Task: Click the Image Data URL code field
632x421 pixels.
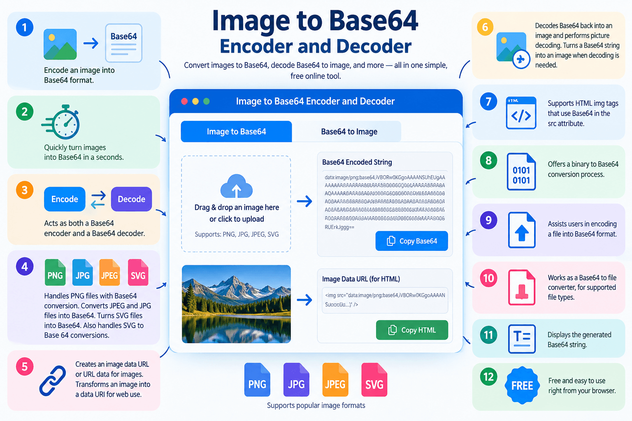Action: pyautogui.click(x=385, y=300)
